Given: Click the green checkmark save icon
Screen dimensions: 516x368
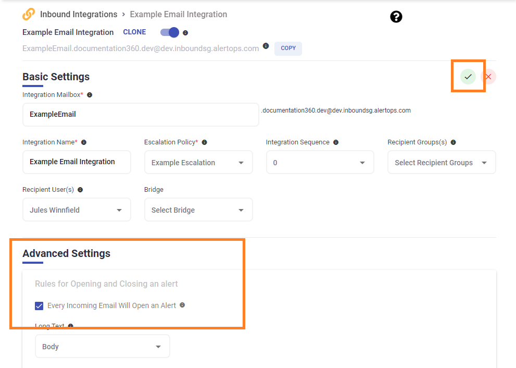Looking at the screenshot, I should tap(468, 77).
